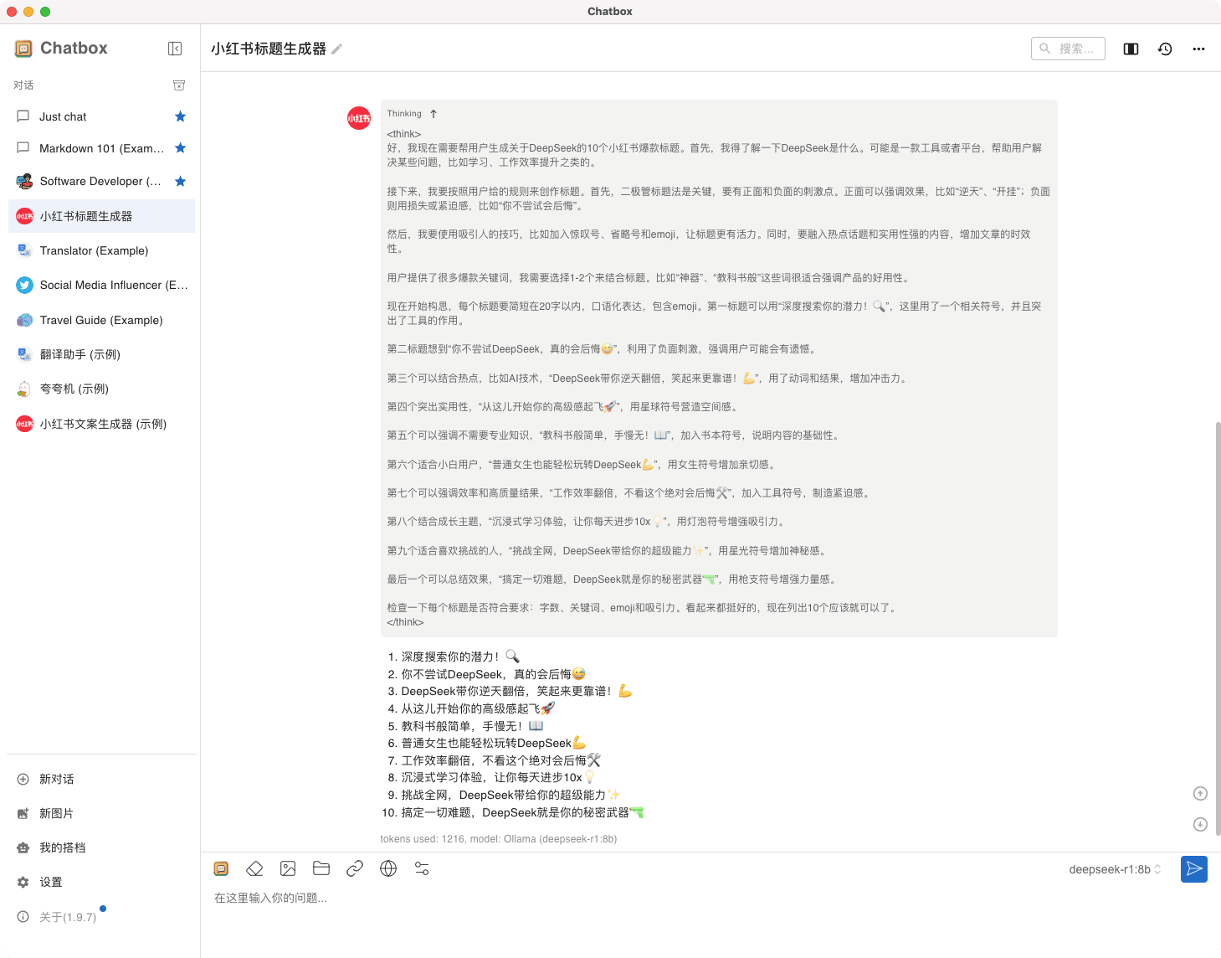Open Social Media Influencer conversation

click(x=101, y=285)
